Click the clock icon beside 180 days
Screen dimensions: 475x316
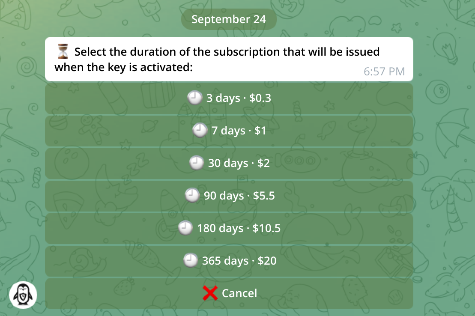click(185, 228)
